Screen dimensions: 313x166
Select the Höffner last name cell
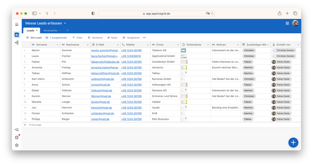pos(75,73)
